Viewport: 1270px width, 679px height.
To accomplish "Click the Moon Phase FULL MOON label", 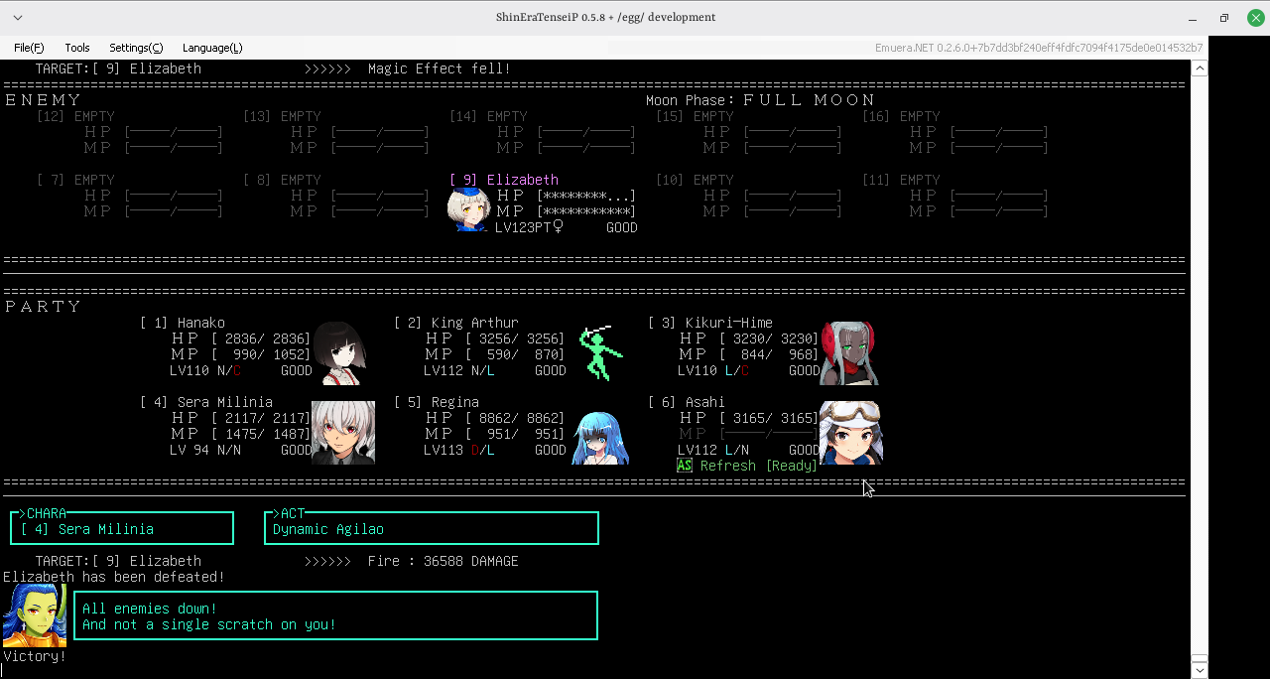I will [761, 100].
